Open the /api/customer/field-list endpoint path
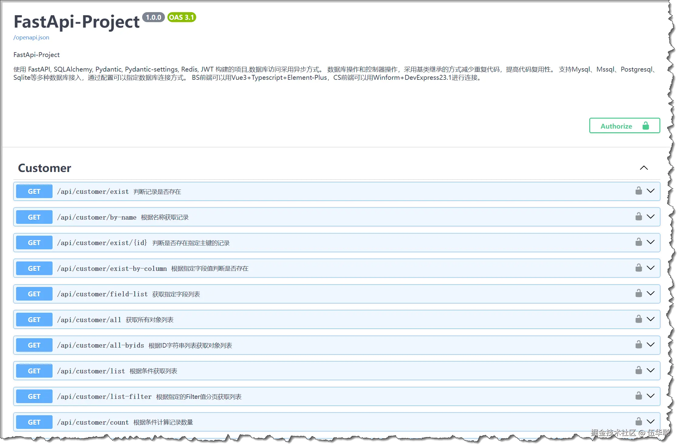The image size is (681, 448). click(x=102, y=294)
